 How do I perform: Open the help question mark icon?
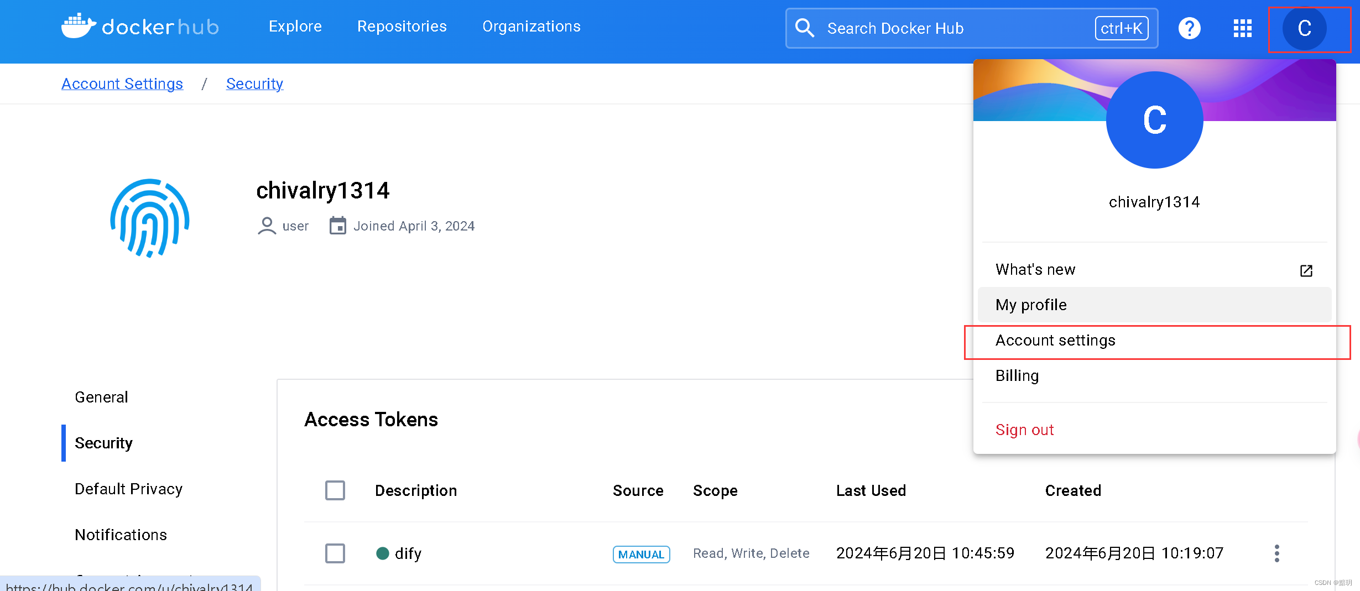coord(1189,28)
